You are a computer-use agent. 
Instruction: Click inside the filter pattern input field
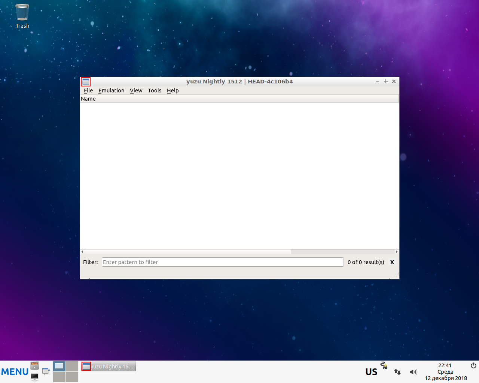click(223, 262)
